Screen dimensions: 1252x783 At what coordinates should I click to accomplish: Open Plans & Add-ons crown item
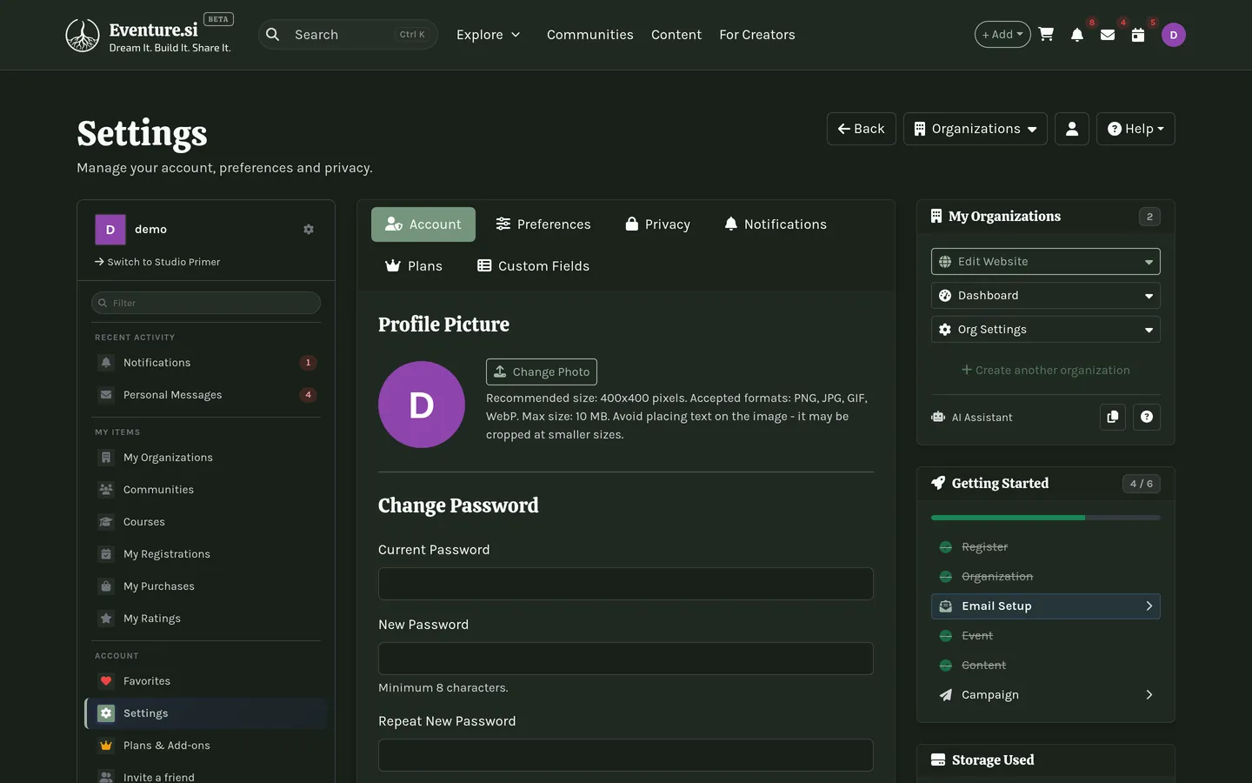[x=205, y=746]
